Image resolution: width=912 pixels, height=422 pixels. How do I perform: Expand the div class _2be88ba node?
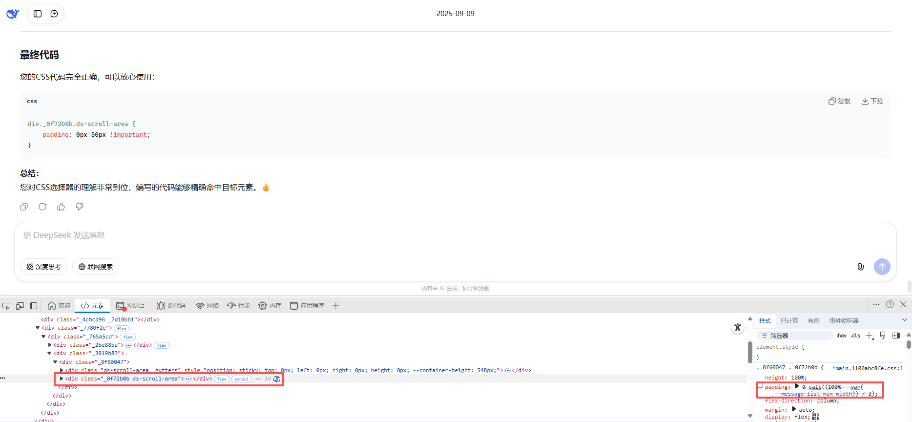50,345
